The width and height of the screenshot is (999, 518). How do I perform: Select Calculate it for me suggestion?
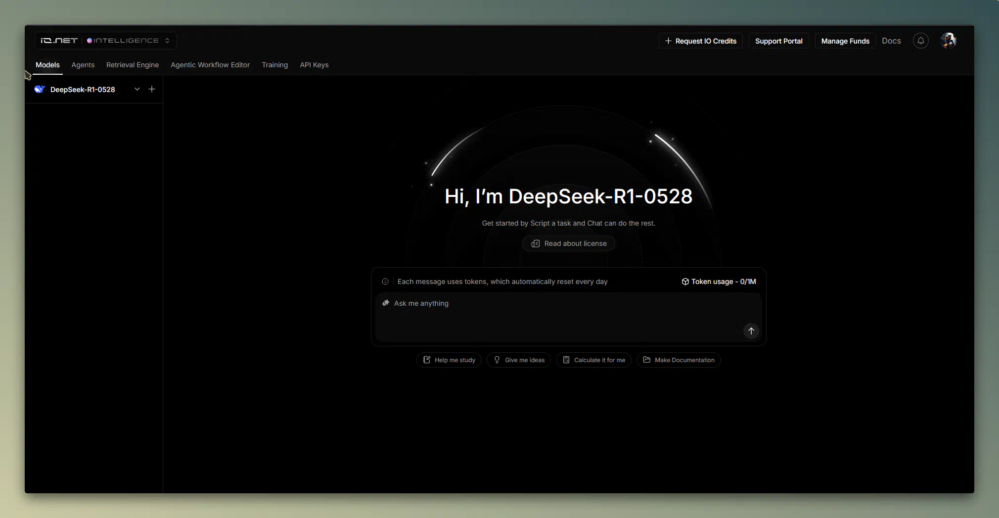click(x=593, y=360)
